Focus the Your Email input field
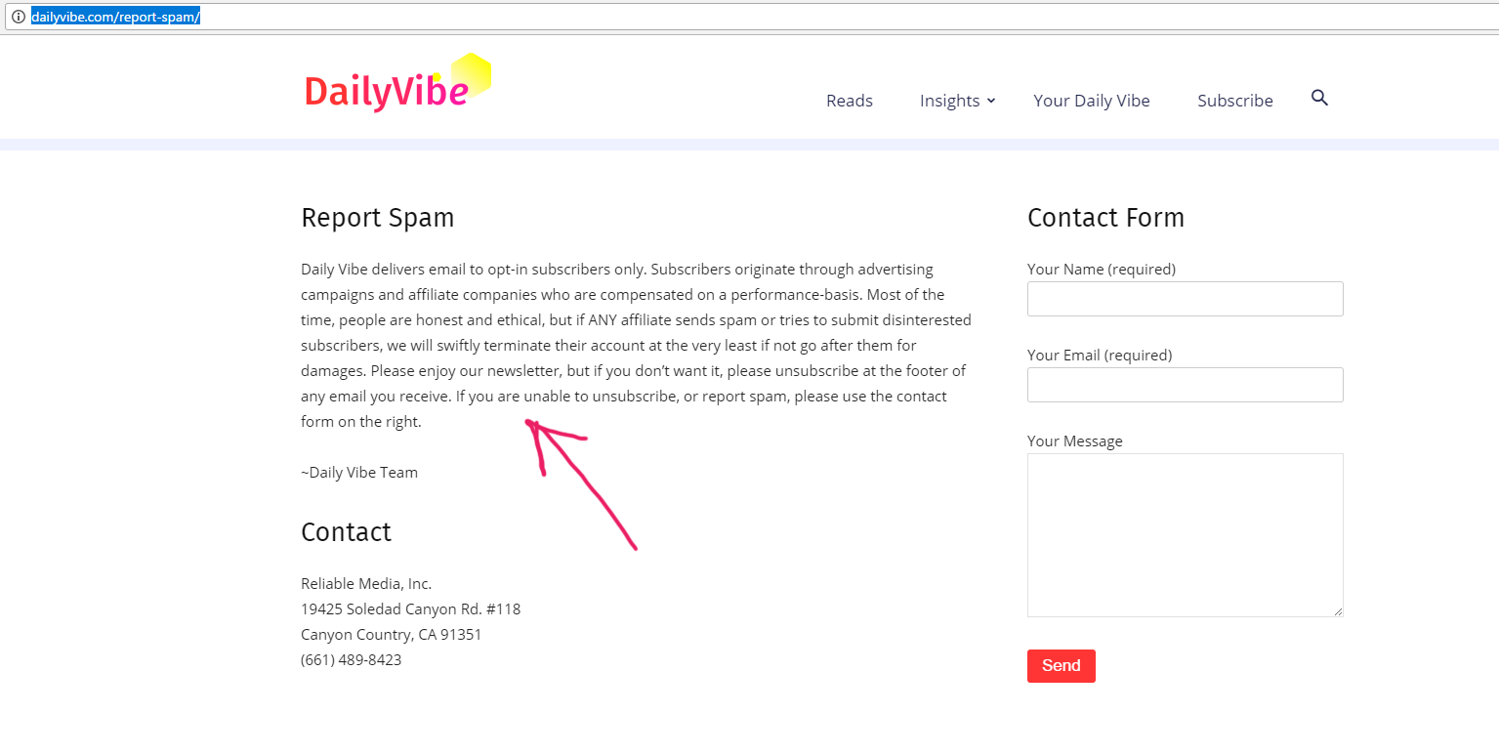 (x=1186, y=385)
